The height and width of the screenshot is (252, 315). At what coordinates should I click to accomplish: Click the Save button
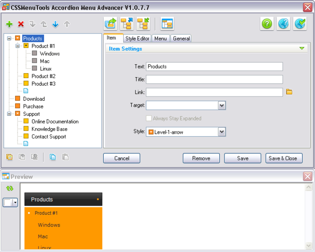[243, 158]
